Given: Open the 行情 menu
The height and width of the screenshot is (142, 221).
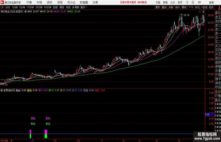Looking at the screenshot, I should click(29, 2).
